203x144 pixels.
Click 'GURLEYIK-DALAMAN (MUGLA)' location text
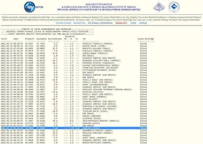click(x=96, y=49)
